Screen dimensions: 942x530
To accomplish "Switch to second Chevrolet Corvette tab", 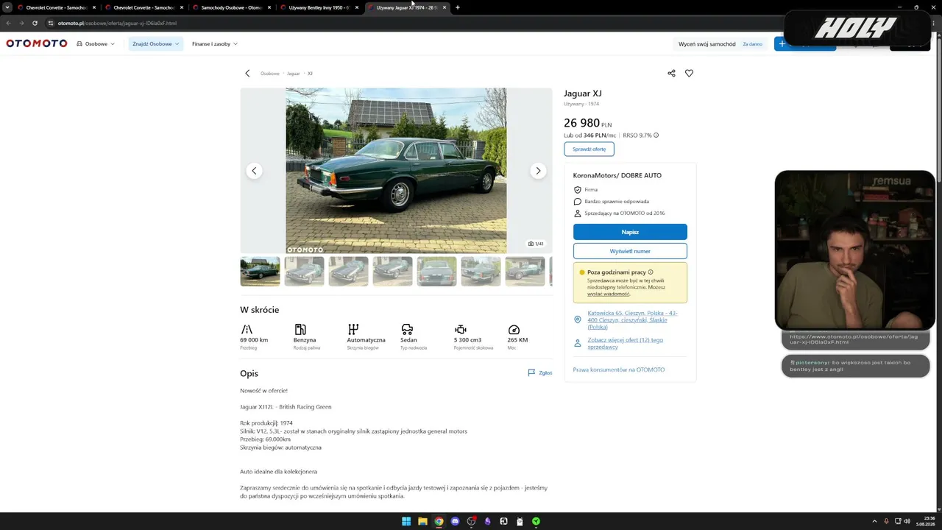I will coord(144,7).
